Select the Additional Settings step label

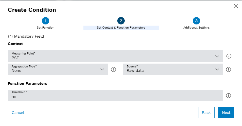pyautogui.click(x=196, y=28)
